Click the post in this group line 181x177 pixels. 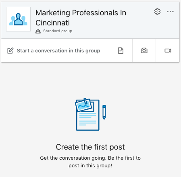[90, 166]
